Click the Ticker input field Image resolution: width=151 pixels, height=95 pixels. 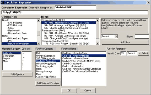point(142,37)
